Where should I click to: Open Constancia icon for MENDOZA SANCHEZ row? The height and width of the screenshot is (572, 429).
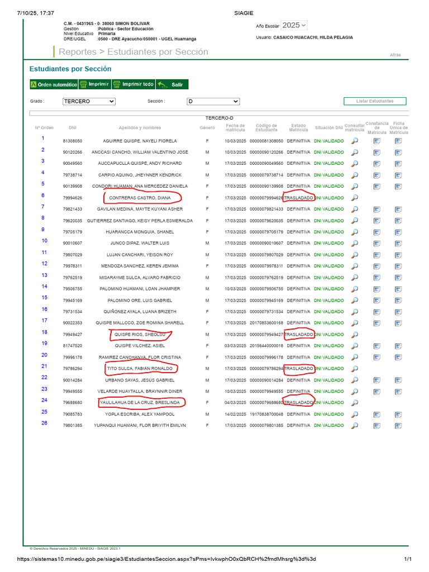(x=377, y=266)
